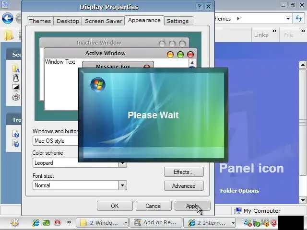Click the OK button

115,206
